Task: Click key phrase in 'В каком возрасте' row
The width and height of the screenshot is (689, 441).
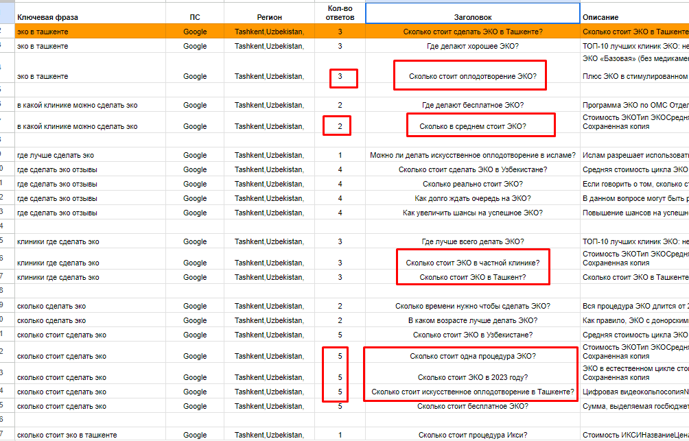Action: click(x=90, y=320)
